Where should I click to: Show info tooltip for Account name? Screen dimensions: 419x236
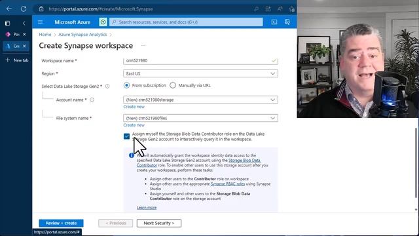92,100
